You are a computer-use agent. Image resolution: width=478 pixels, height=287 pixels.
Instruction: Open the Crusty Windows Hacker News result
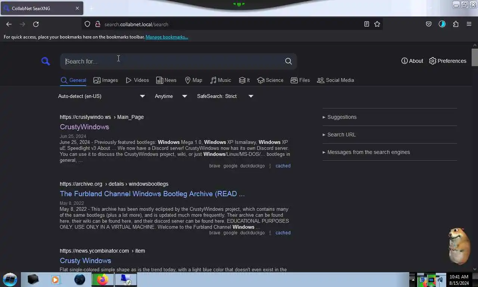[86, 261]
